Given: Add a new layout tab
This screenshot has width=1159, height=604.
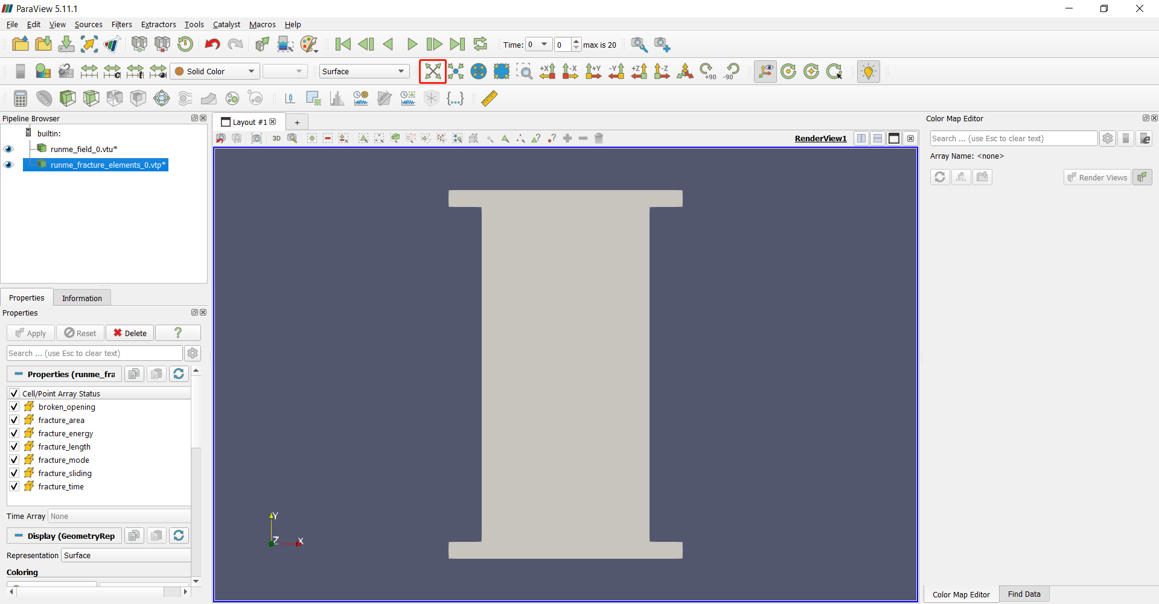Looking at the screenshot, I should pyautogui.click(x=297, y=122).
